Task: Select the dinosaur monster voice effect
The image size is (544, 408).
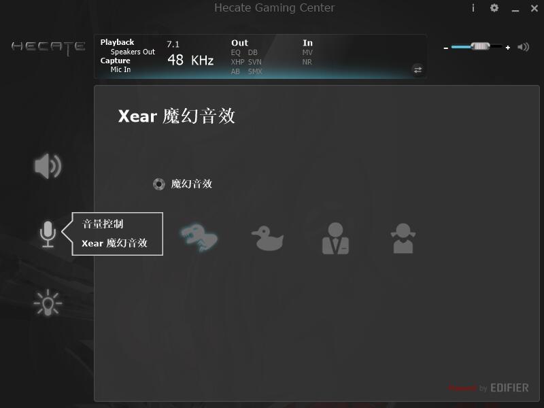Action: (199, 238)
